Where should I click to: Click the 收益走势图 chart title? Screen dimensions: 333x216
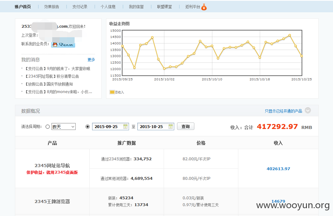[x=119, y=24]
